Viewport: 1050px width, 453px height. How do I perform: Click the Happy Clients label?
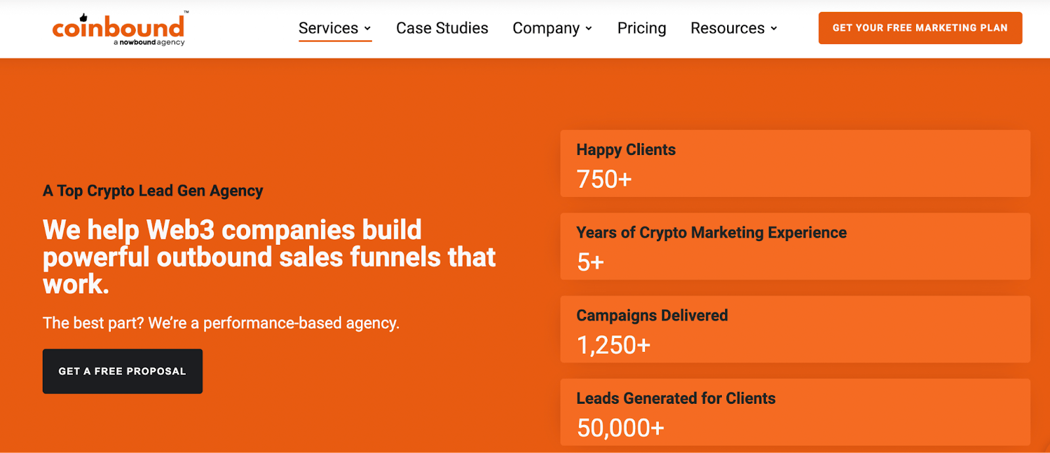pos(625,150)
